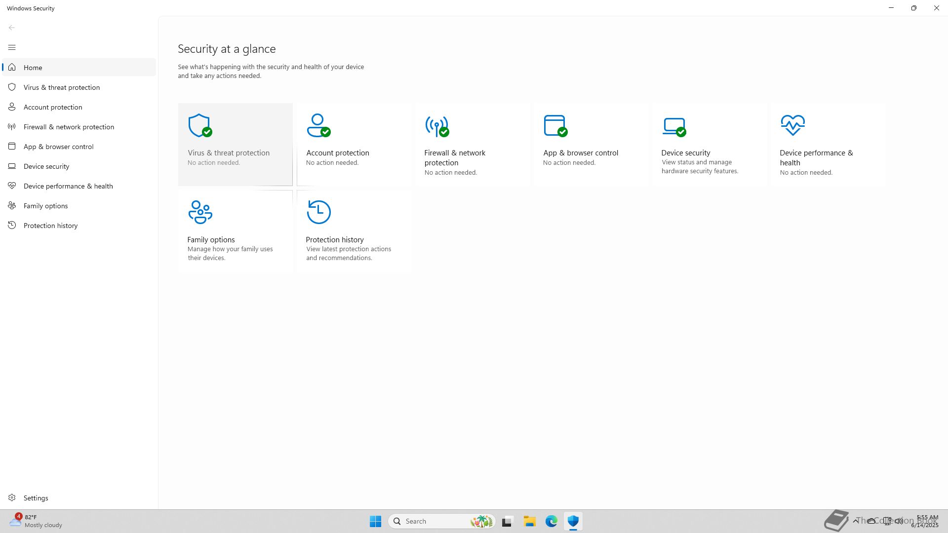Image resolution: width=948 pixels, height=533 pixels.
Task: Open the weather widget showing Mostly cloudy
Action: 36,521
